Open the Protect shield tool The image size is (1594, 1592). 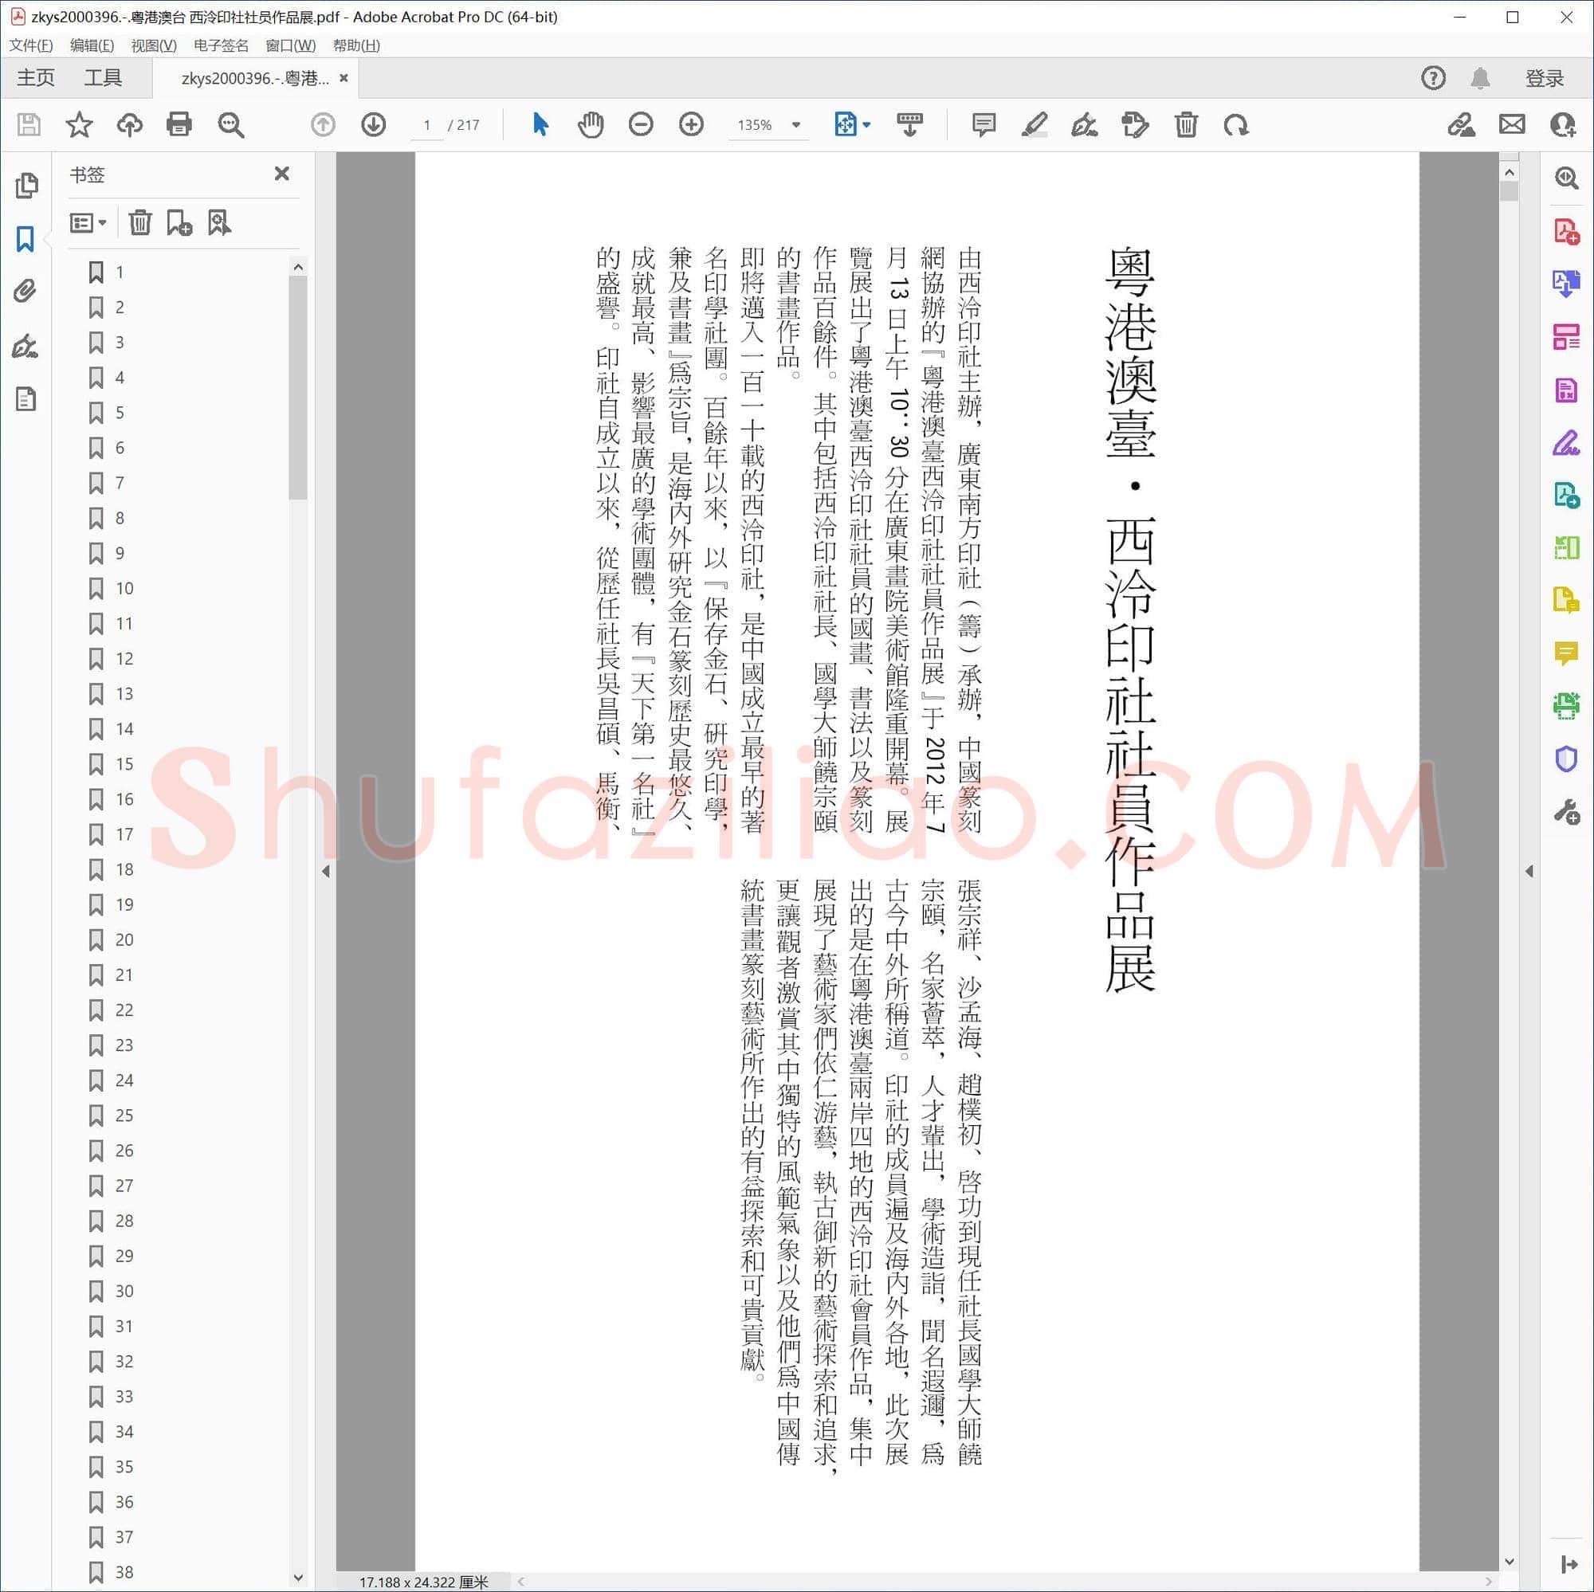pos(1566,759)
